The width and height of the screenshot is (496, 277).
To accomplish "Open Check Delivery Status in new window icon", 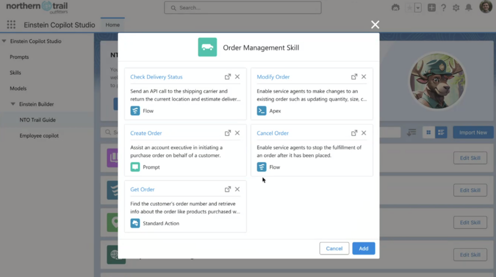I will click(x=228, y=77).
